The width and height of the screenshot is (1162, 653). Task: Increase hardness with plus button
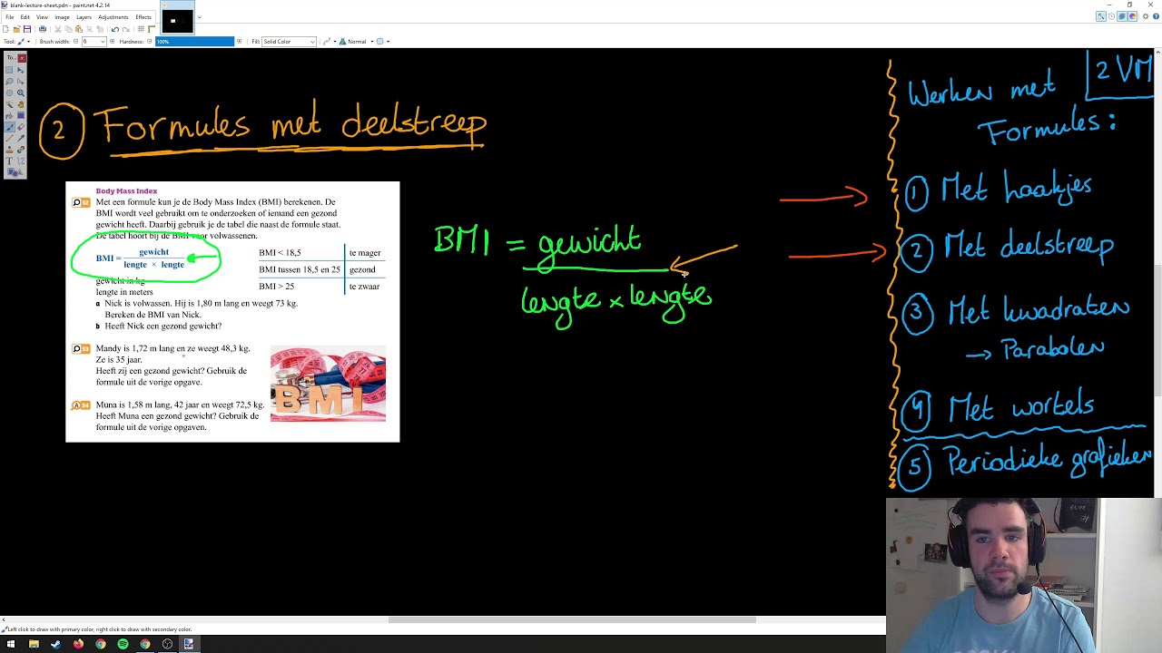click(x=239, y=42)
